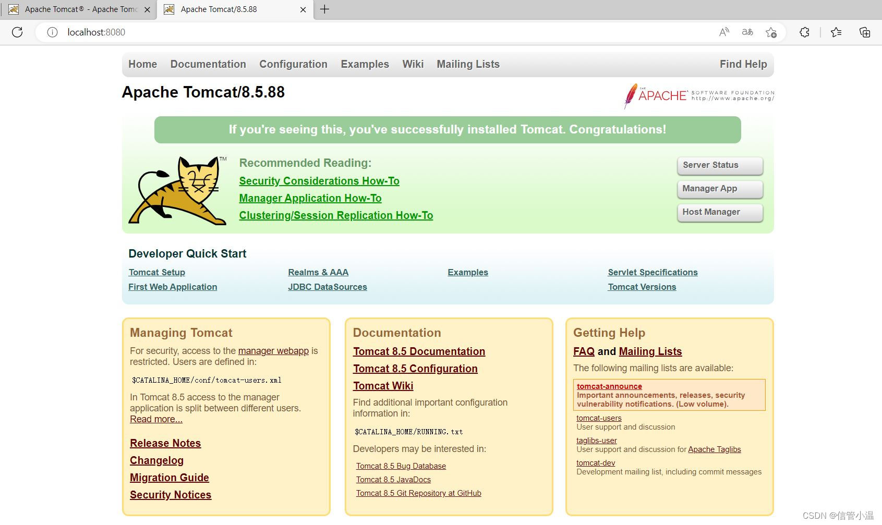The height and width of the screenshot is (525, 882).
Task: Click the Apache Tomcat/8.5.88 page heading
Action: tap(203, 92)
